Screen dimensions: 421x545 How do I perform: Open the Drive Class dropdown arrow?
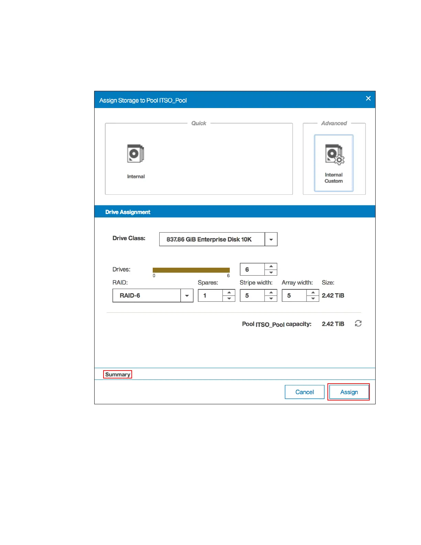pos(271,239)
